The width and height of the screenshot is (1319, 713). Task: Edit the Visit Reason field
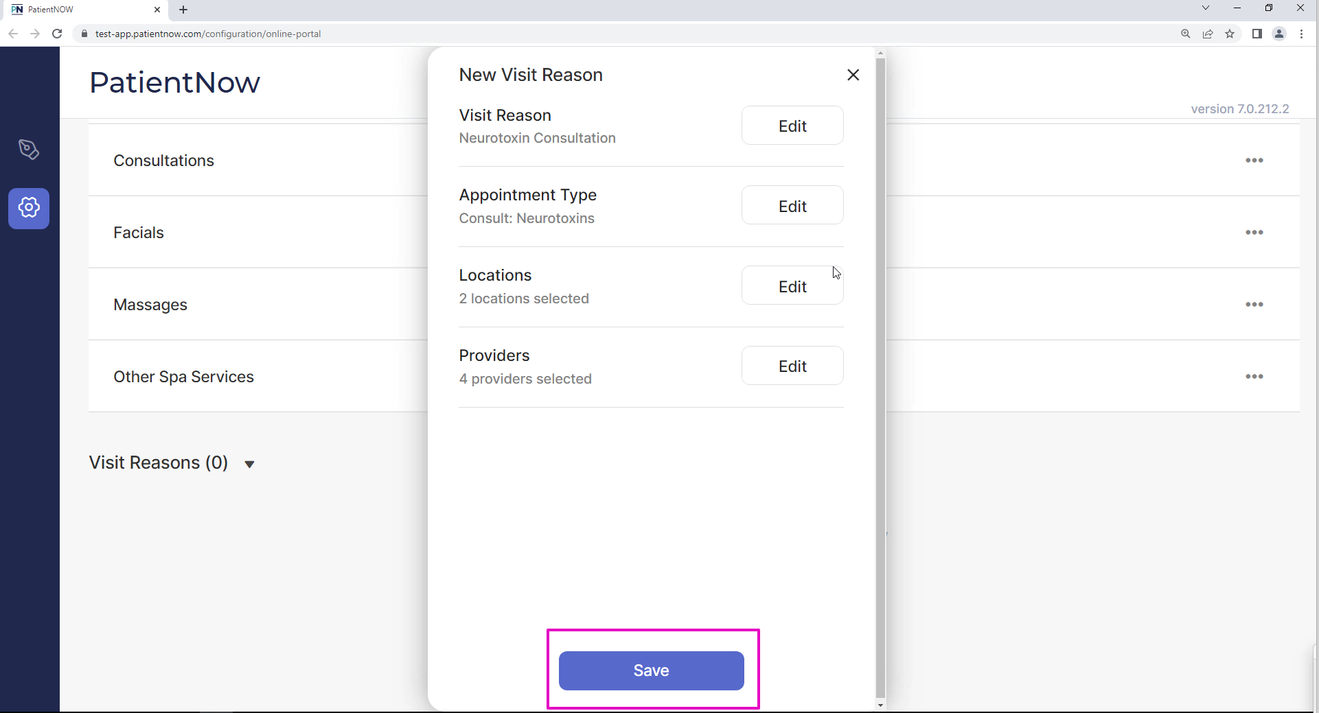[792, 126]
